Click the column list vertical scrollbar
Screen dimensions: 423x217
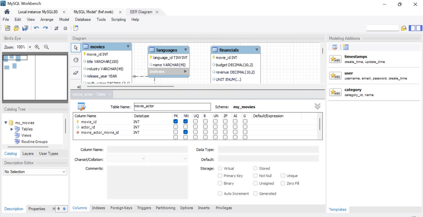pyautogui.click(x=320, y=124)
